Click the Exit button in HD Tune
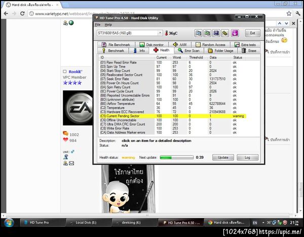 252,33
